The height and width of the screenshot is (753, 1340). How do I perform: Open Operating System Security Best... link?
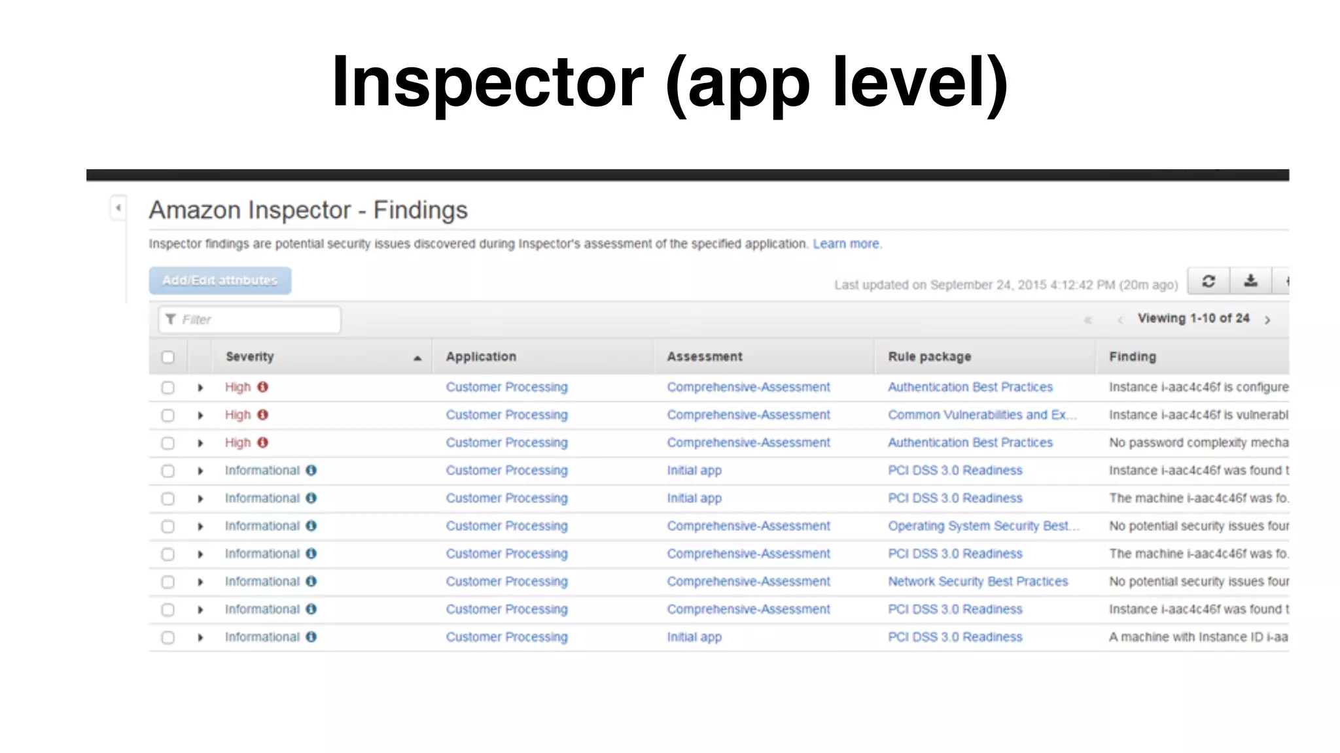(x=983, y=526)
